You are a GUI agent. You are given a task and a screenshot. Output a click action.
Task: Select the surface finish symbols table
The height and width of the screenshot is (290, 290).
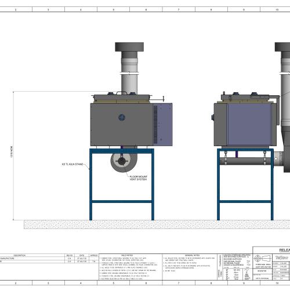(x=238, y=274)
